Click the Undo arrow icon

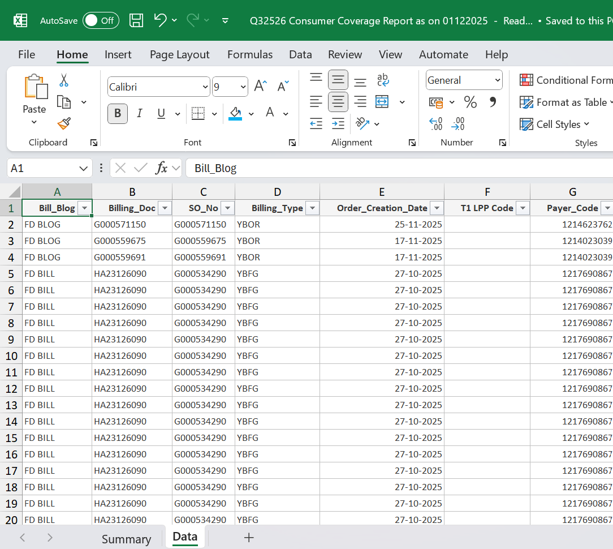click(160, 21)
